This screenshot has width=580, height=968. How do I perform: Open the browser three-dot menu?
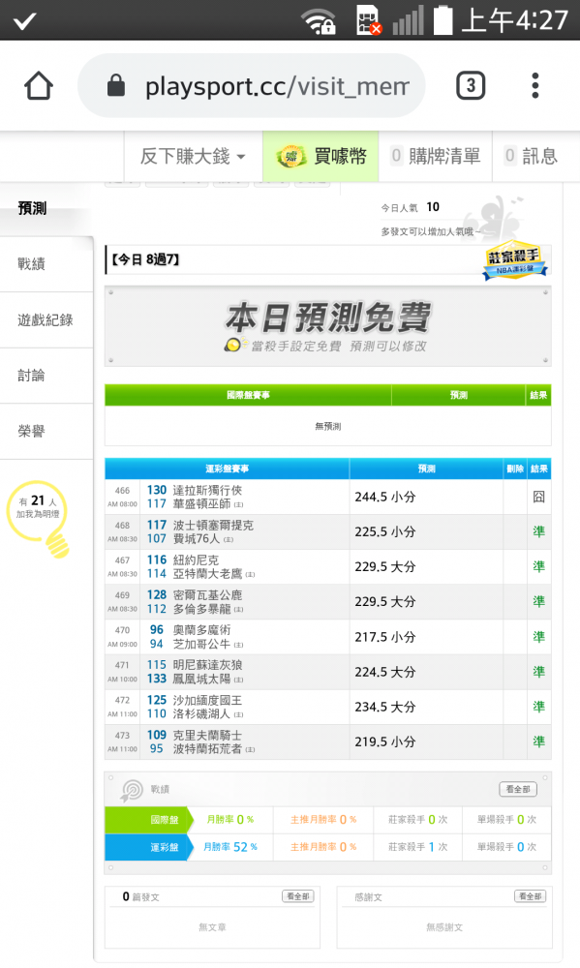pos(534,85)
